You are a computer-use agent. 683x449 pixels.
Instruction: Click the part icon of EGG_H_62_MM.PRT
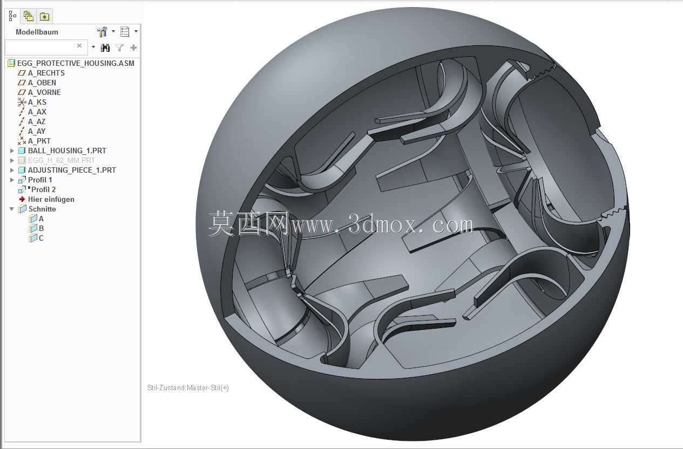22,160
